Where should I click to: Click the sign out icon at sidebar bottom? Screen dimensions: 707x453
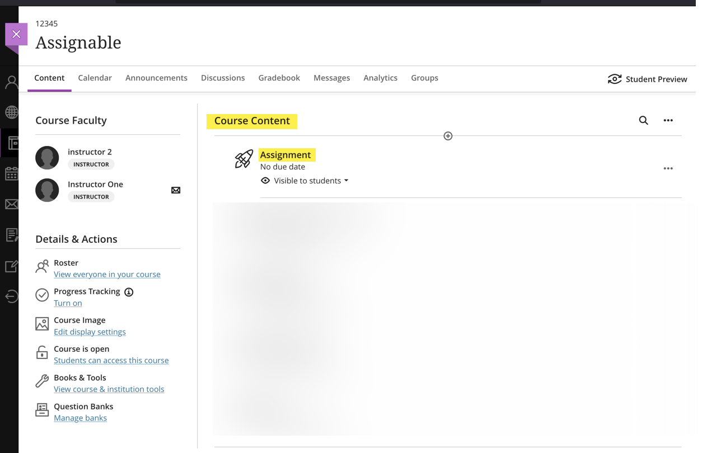(x=11, y=297)
